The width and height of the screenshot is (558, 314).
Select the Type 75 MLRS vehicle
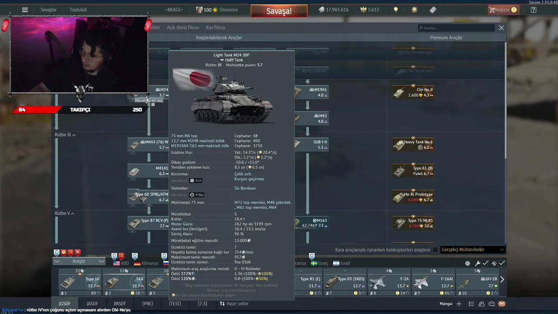(x=413, y=223)
